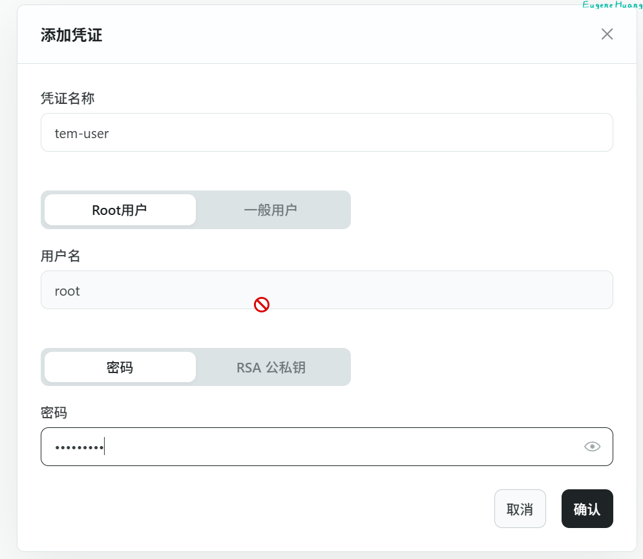643x559 pixels.
Task: Click the 添加凭证 dialog title
Action: pos(71,35)
